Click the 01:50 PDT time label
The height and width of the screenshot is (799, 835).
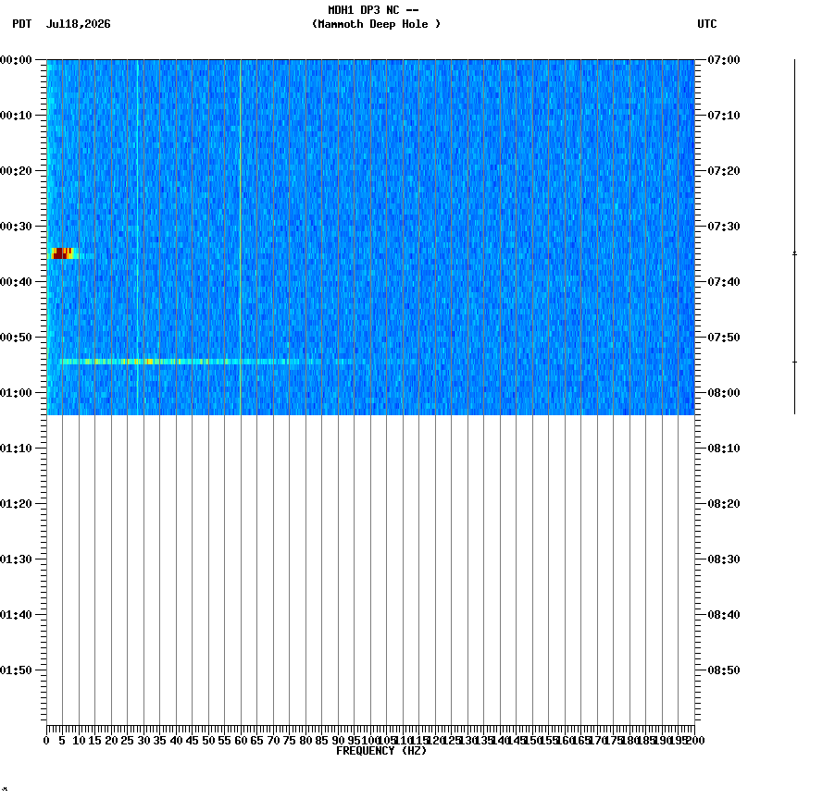[x=16, y=670]
